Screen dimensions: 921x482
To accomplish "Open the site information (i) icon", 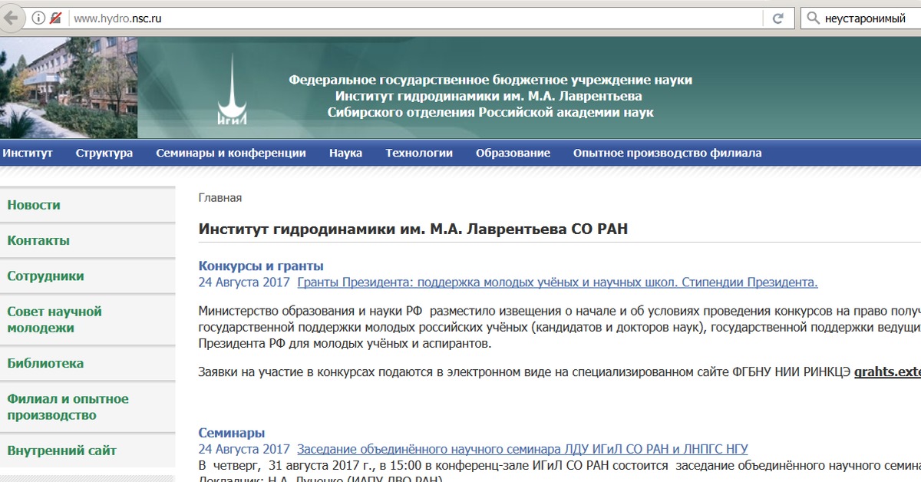I will pos(38,18).
